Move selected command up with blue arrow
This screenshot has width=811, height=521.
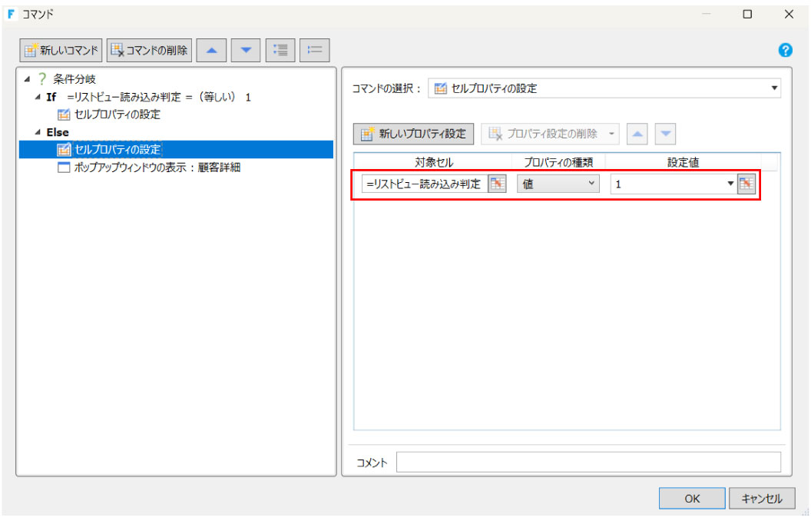212,49
